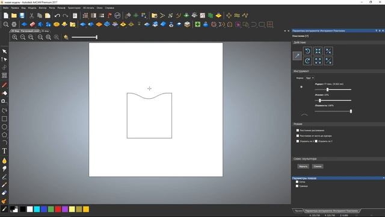The image size is (385, 217).
Task: Select the red pencil drawing tool
Action: point(4,85)
